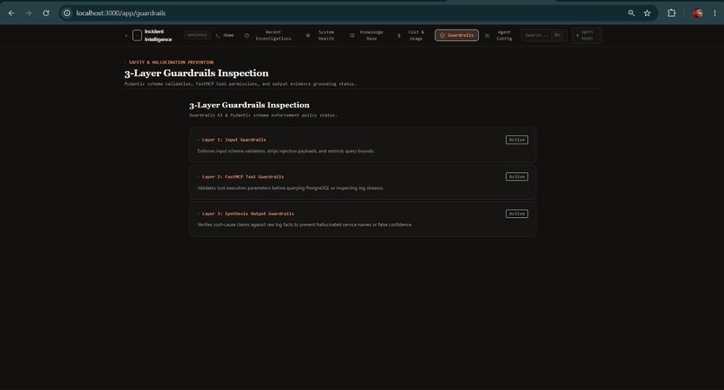This screenshot has width=724, height=390.
Task: Bookmark this page with the star icon
Action: coord(648,13)
